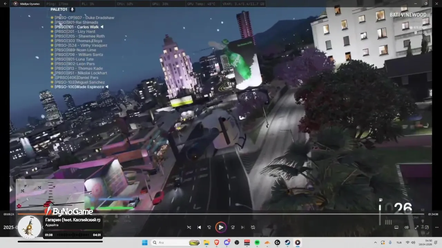Viewport: 442px width, 248px height.
Task: Click the artist name Адвайта
Action: (52, 225)
